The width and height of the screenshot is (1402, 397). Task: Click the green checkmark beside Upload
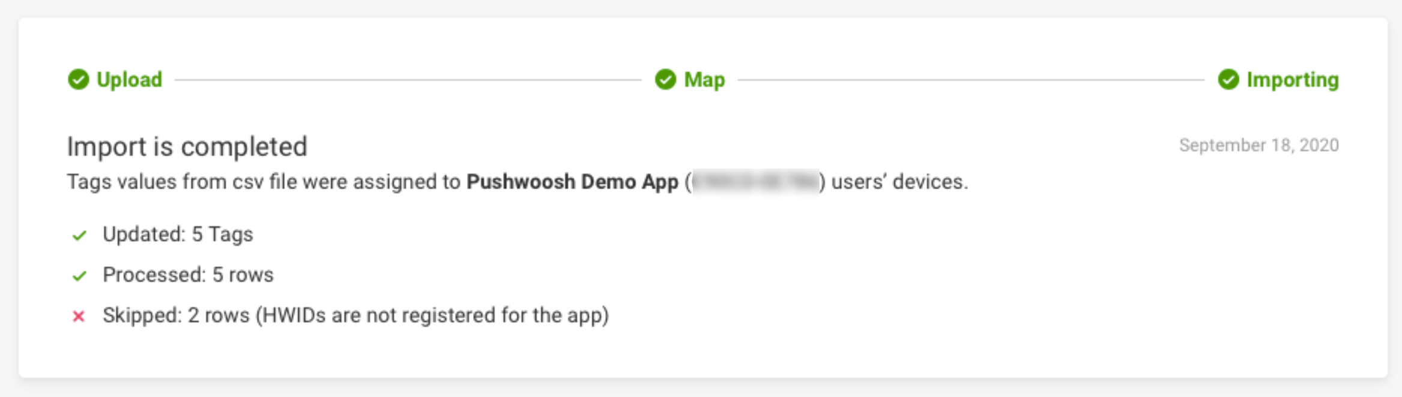78,79
